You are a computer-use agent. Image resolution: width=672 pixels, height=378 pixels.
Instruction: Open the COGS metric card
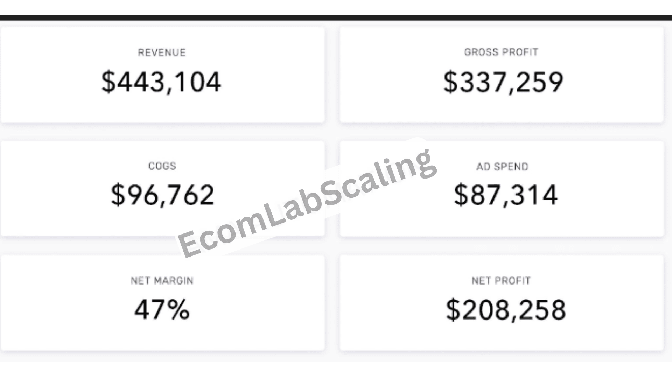click(162, 189)
